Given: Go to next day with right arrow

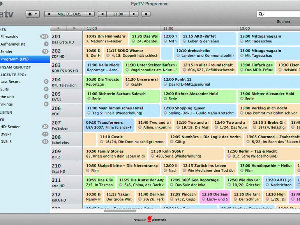Looking at the screenshot, I should click(90, 14).
